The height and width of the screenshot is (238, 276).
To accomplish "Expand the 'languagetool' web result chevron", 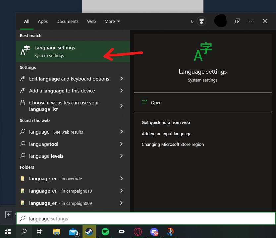I will (x=121, y=144).
